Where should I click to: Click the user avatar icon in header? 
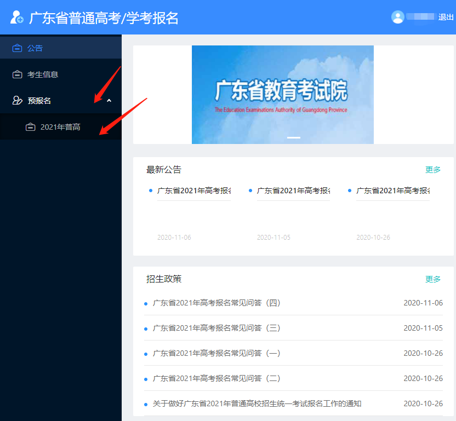397,17
